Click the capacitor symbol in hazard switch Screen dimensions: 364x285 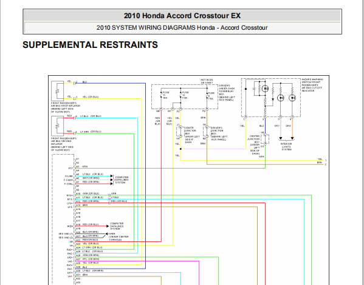(254, 89)
